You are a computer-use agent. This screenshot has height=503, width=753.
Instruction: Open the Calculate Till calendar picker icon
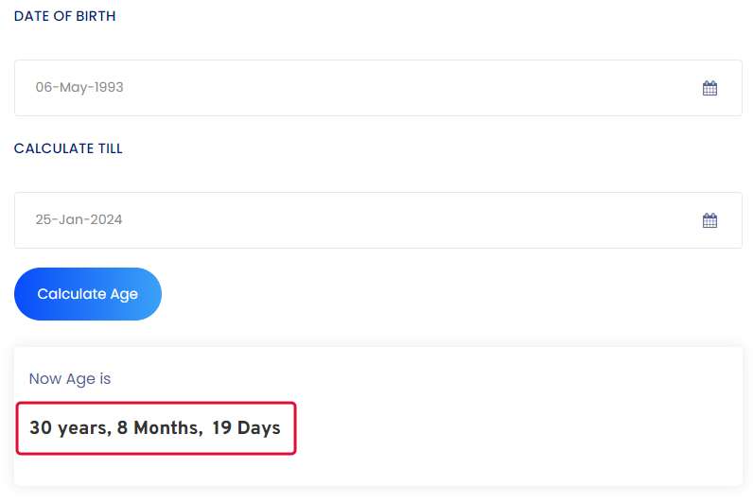[709, 220]
